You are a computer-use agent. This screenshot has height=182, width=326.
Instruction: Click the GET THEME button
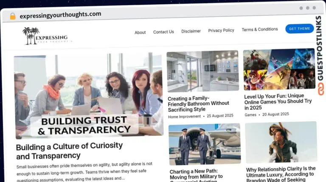[299, 29]
